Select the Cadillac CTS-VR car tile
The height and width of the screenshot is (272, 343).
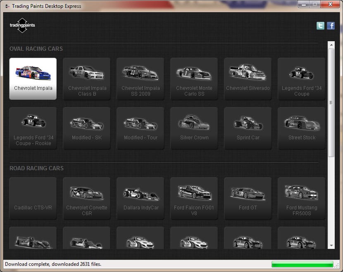click(x=33, y=198)
